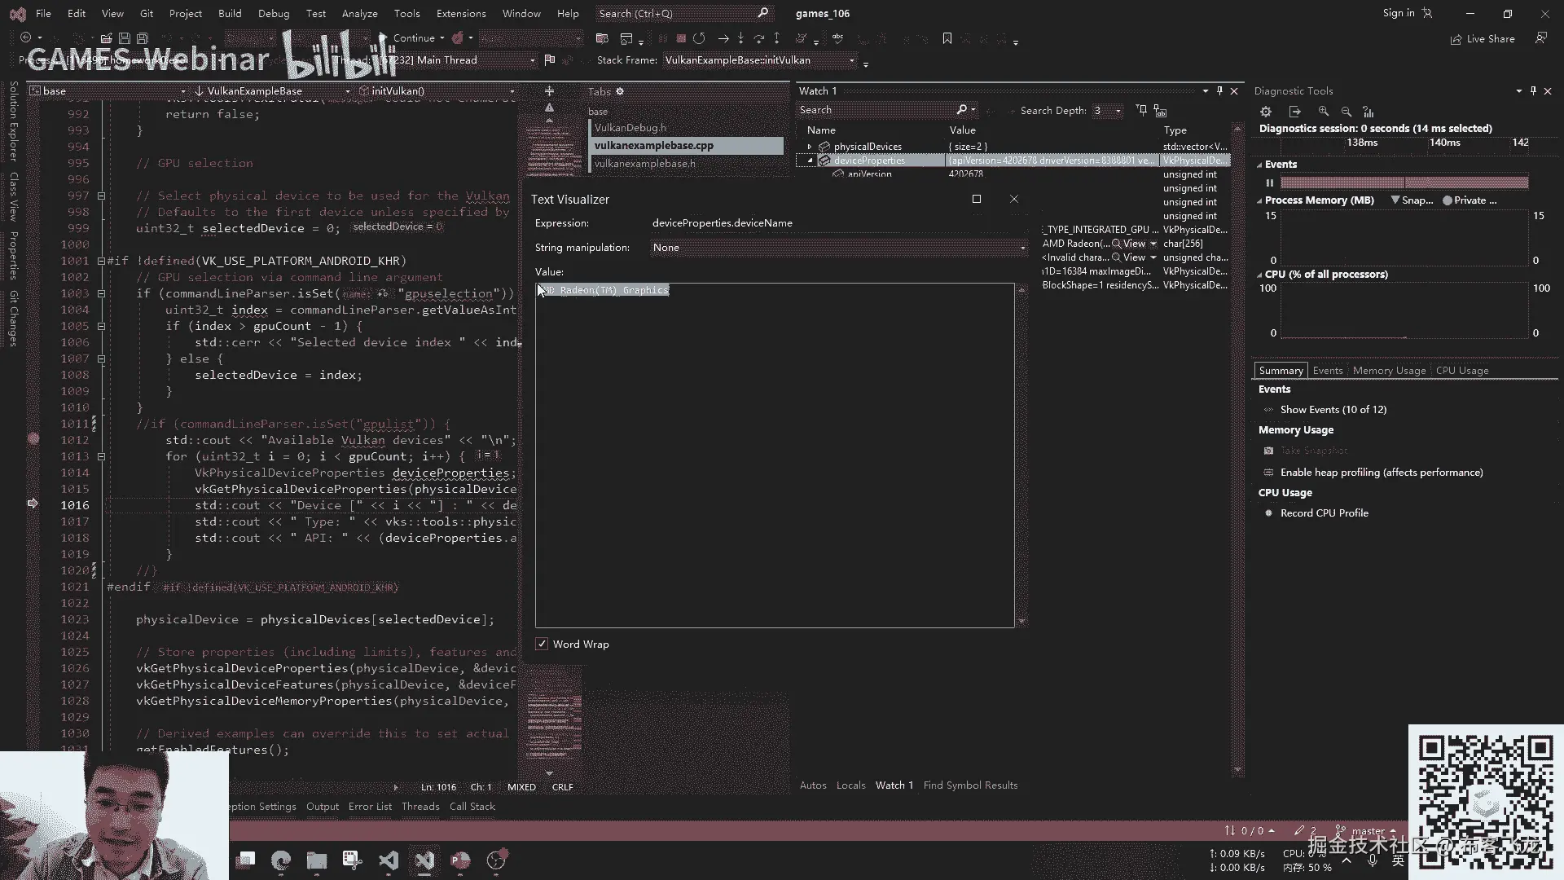Click breakpoint marker on line 1012

tap(33, 438)
